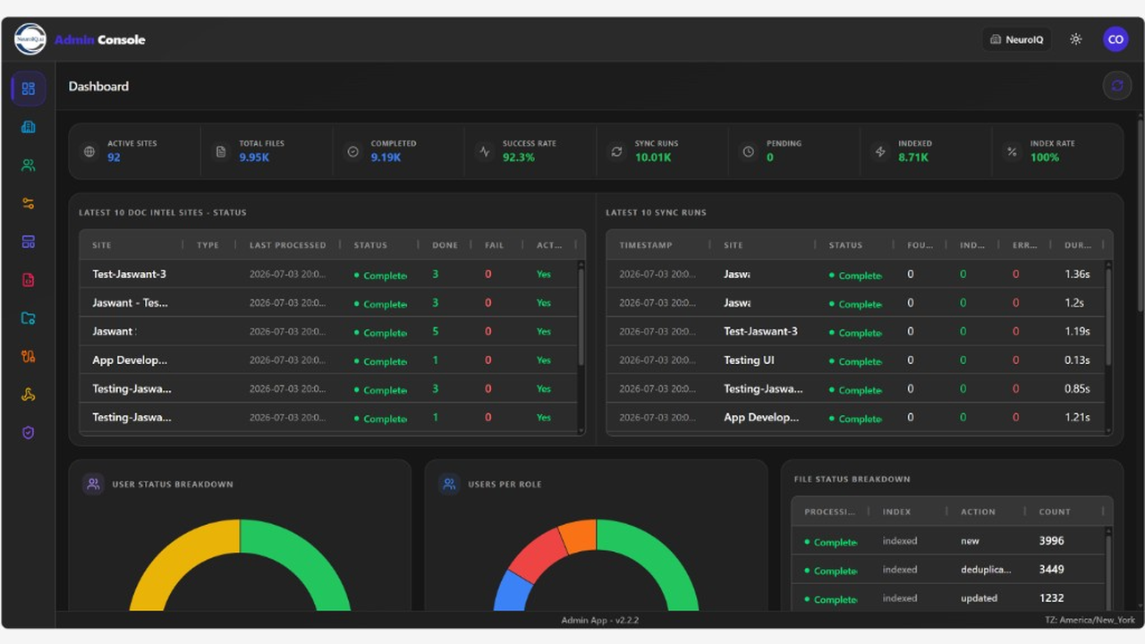Select 'Testing UI' row in Sync Runs table
Image resolution: width=1145 pixels, height=644 pixels.
pyautogui.click(x=856, y=360)
